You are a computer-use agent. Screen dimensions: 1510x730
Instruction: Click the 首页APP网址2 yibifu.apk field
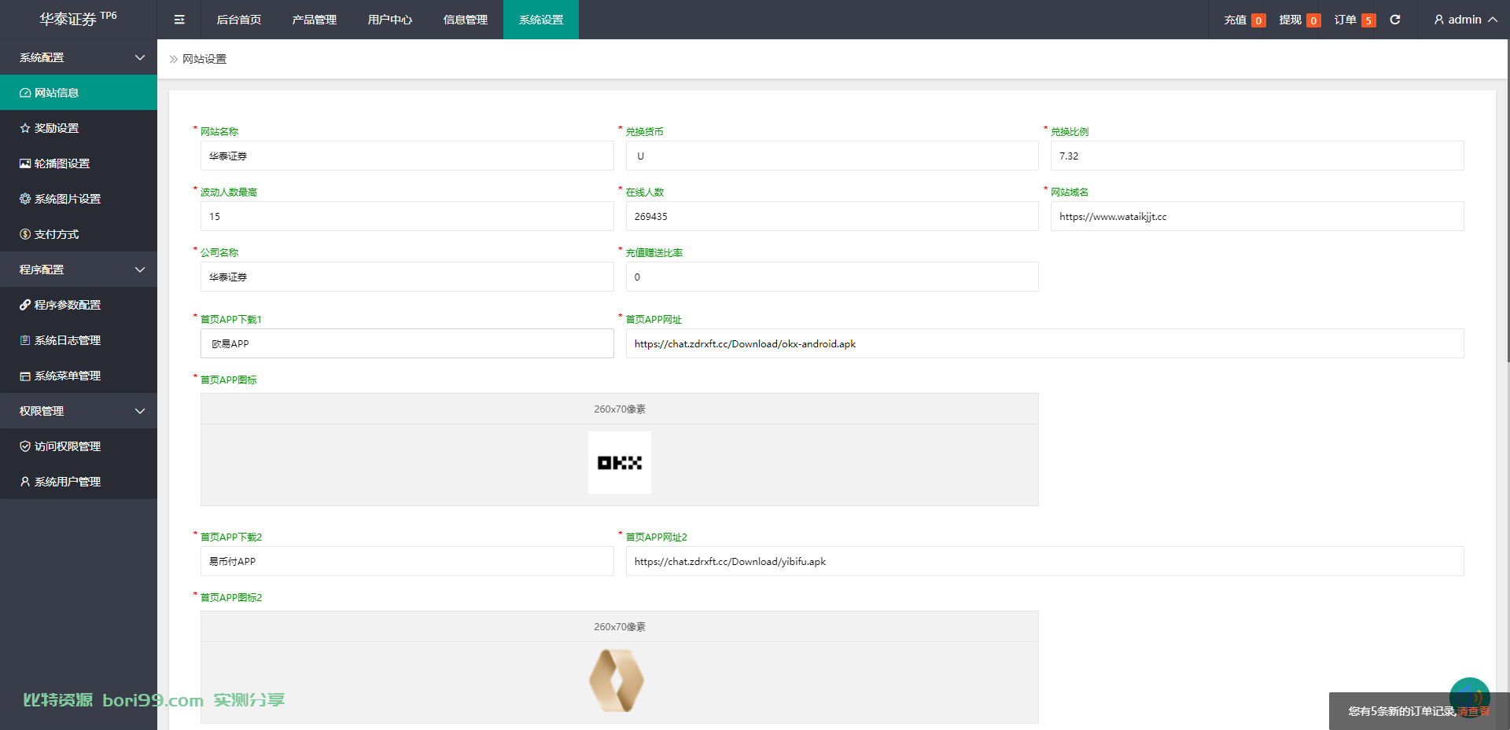(x=1044, y=561)
